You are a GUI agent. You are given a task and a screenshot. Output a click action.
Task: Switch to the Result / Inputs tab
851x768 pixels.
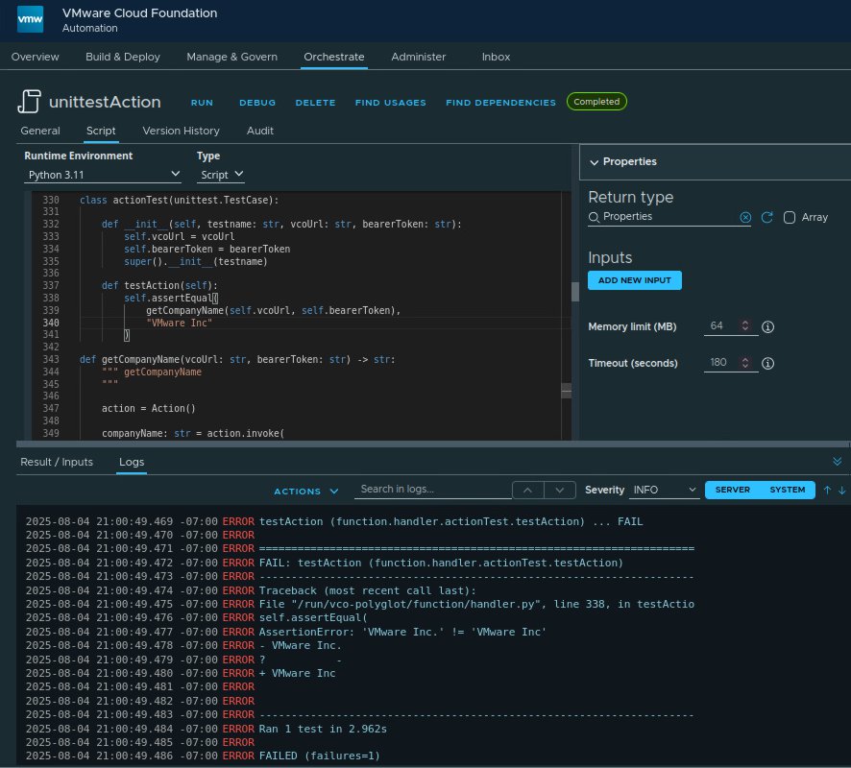pyautogui.click(x=57, y=462)
